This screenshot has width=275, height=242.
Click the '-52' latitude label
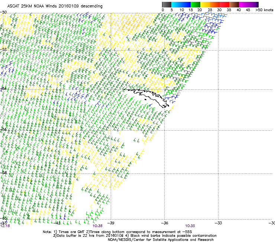[3, 50]
